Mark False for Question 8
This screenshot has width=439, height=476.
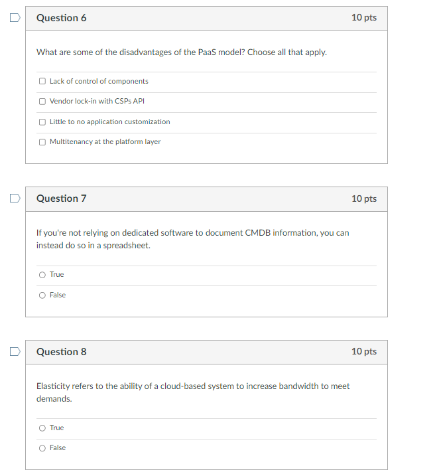(42, 448)
